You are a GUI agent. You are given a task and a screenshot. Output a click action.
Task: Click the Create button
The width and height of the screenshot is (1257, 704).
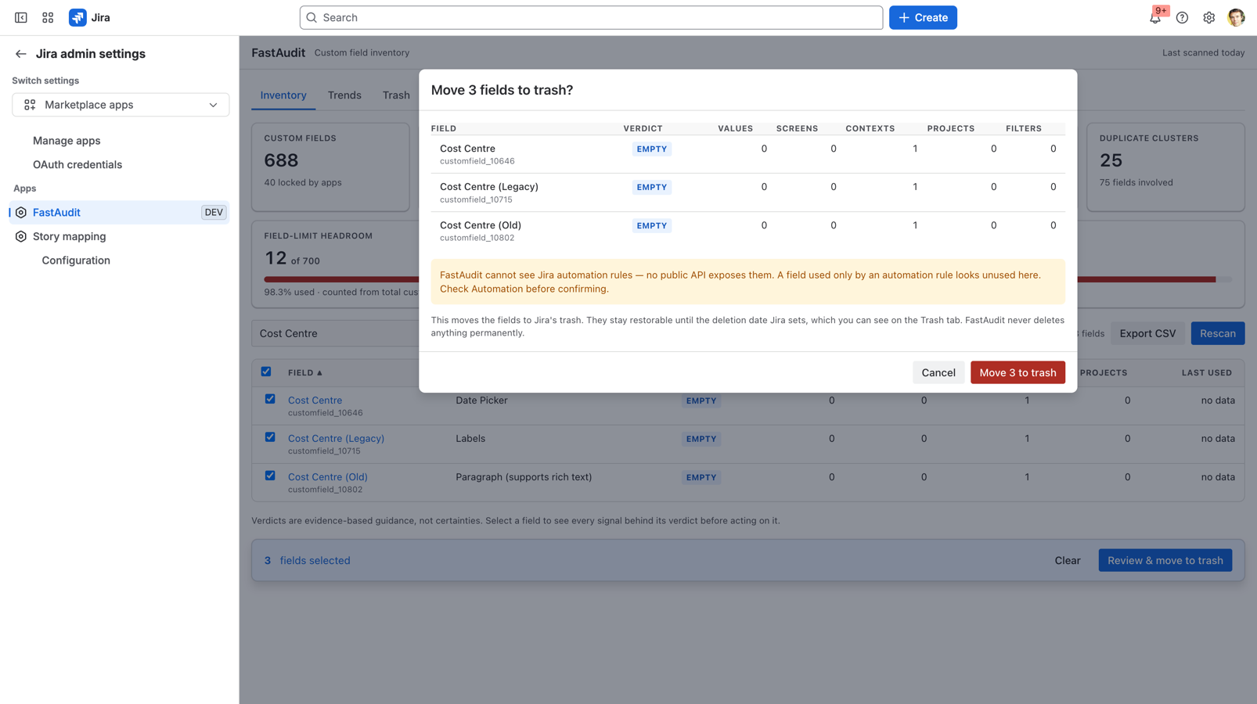click(x=923, y=17)
